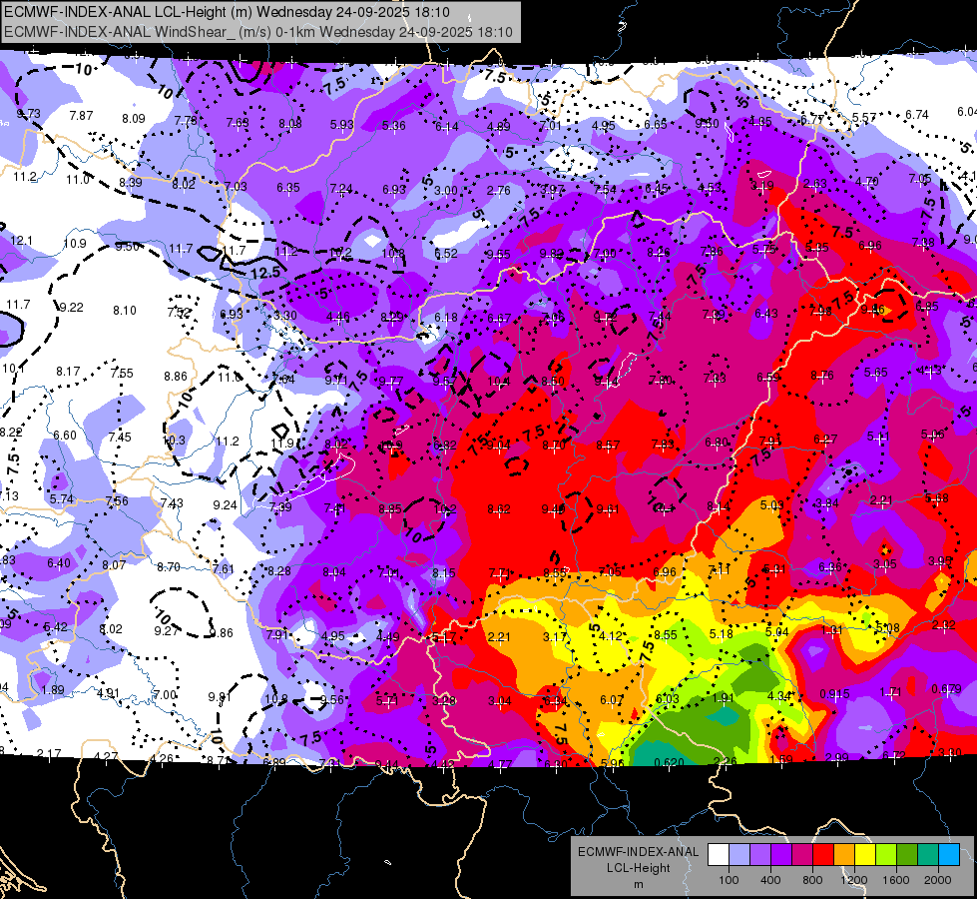Click the legend tick label '400'

770,880
